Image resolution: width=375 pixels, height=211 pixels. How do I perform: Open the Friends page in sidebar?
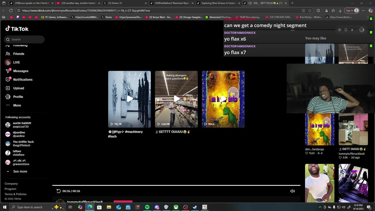pyautogui.click(x=15, y=54)
